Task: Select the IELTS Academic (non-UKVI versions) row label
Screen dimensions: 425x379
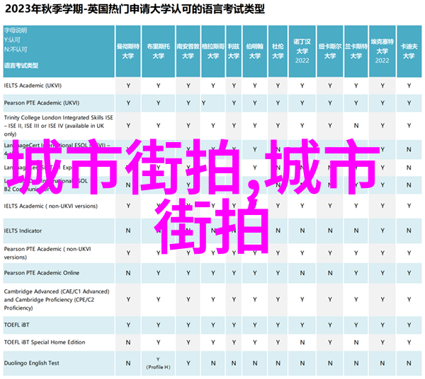Action: 51,206
